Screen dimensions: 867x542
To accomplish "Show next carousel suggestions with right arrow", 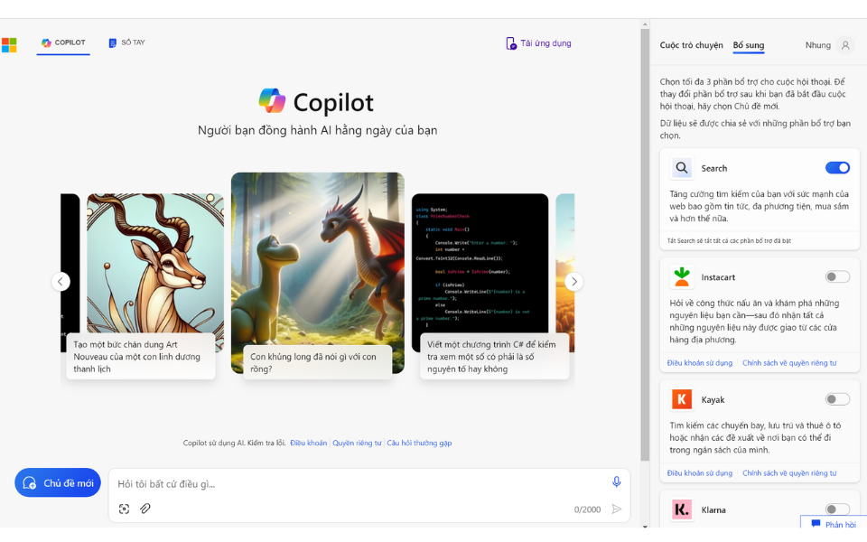I will click(573, 282).
